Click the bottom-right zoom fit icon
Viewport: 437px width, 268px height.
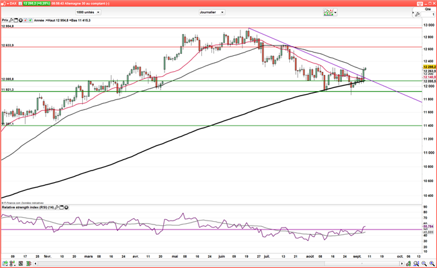416,264
